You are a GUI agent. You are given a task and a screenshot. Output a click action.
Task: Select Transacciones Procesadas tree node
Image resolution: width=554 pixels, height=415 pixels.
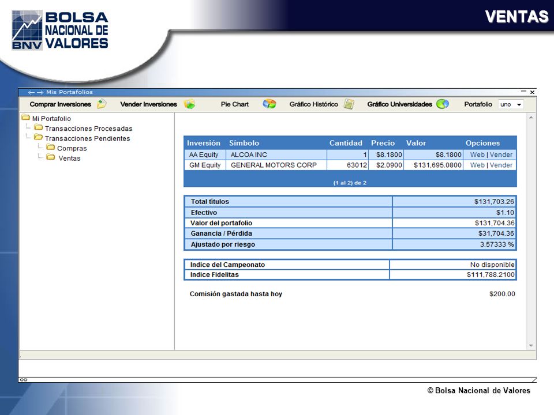coord(89,129)
